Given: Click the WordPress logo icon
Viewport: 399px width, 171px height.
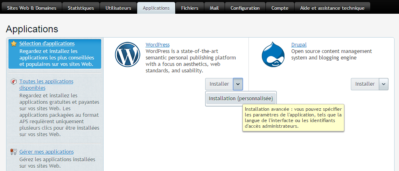Looking at the screenshot, I should pos(127,55).
